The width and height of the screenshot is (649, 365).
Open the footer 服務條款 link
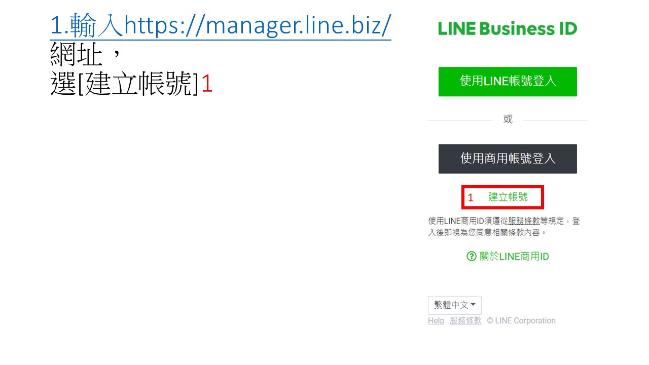pyautogui.click(x=465, y=321)
